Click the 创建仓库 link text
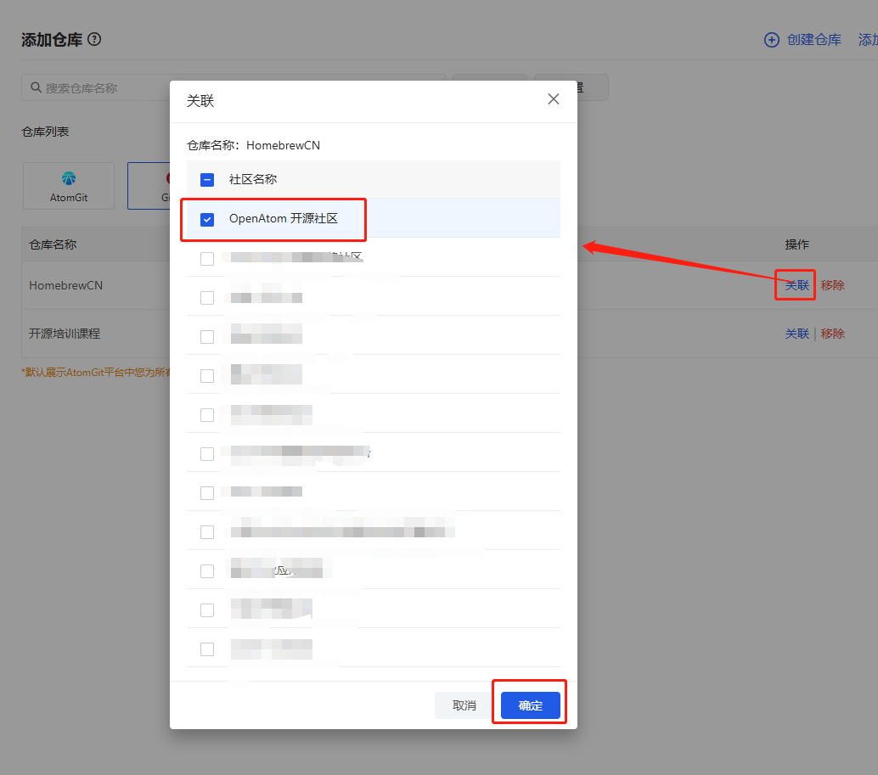The height and width of the screenshot is (775, 878). [x=813, y=40]
